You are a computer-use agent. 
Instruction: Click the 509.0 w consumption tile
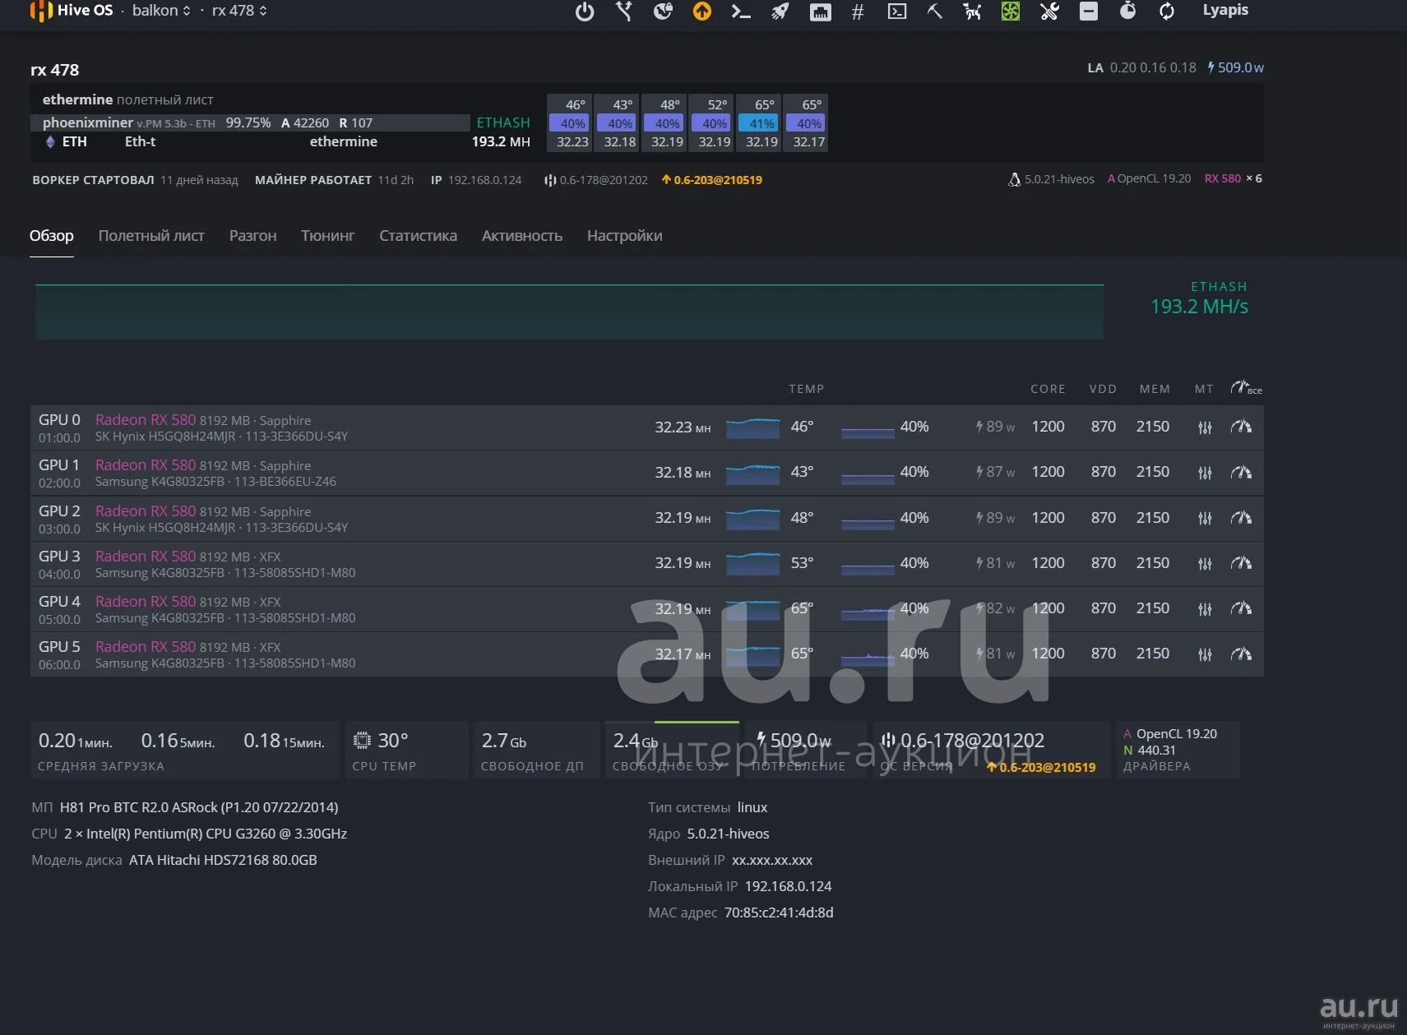[806, 750]
